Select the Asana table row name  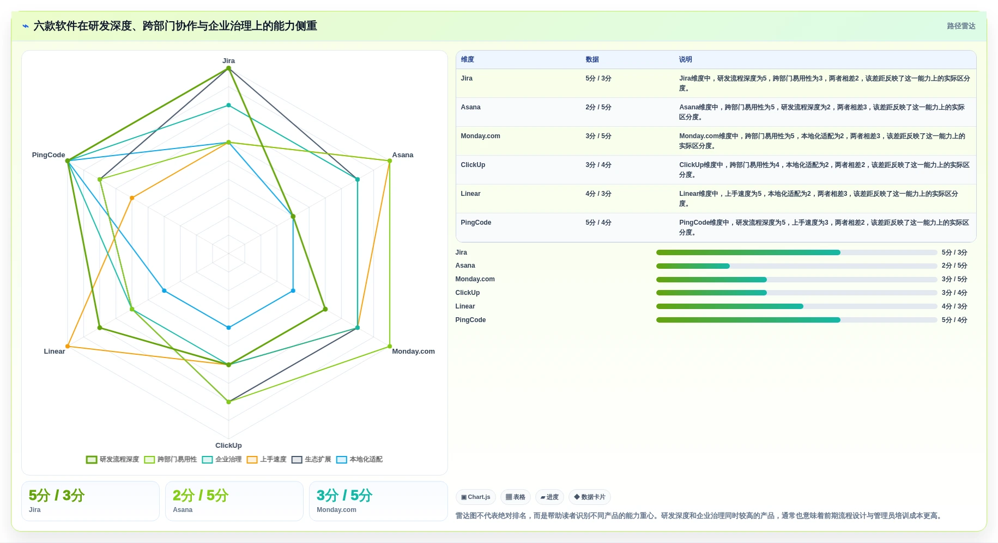470,107
